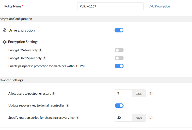Click the Advanced Settings section header

click(11, 80)
